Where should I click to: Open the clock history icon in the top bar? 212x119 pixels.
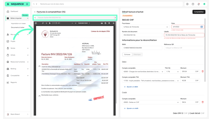click(193, 4)
